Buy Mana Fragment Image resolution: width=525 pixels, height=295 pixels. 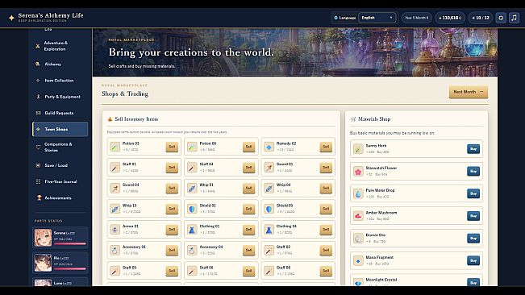pos(473,260)
